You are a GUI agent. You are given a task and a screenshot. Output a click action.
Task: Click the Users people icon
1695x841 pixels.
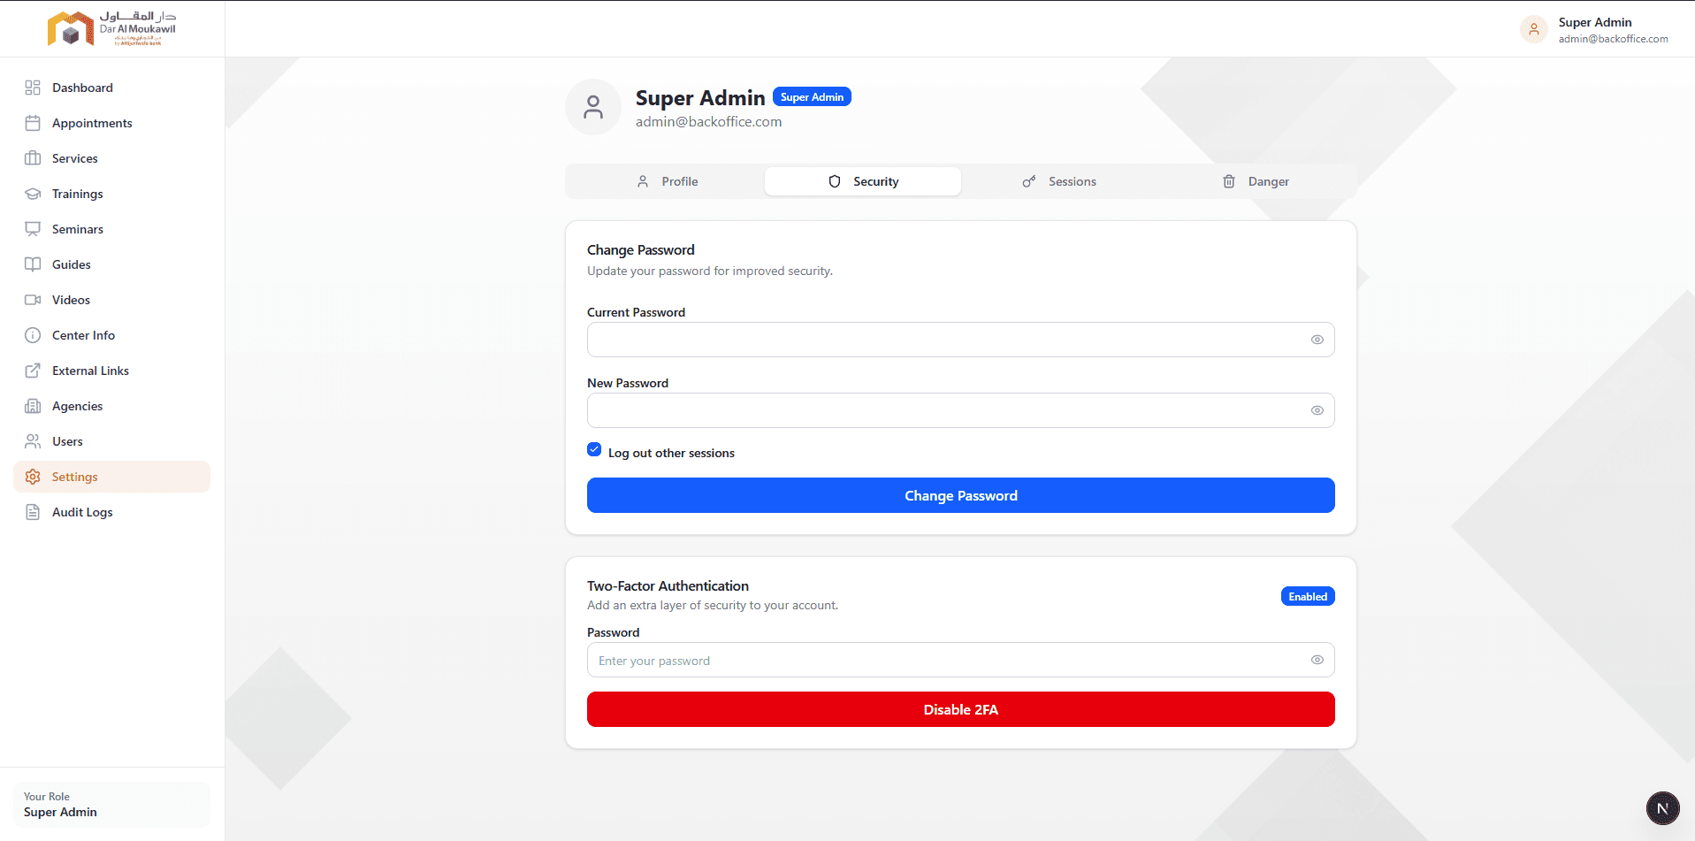point(33,441)
